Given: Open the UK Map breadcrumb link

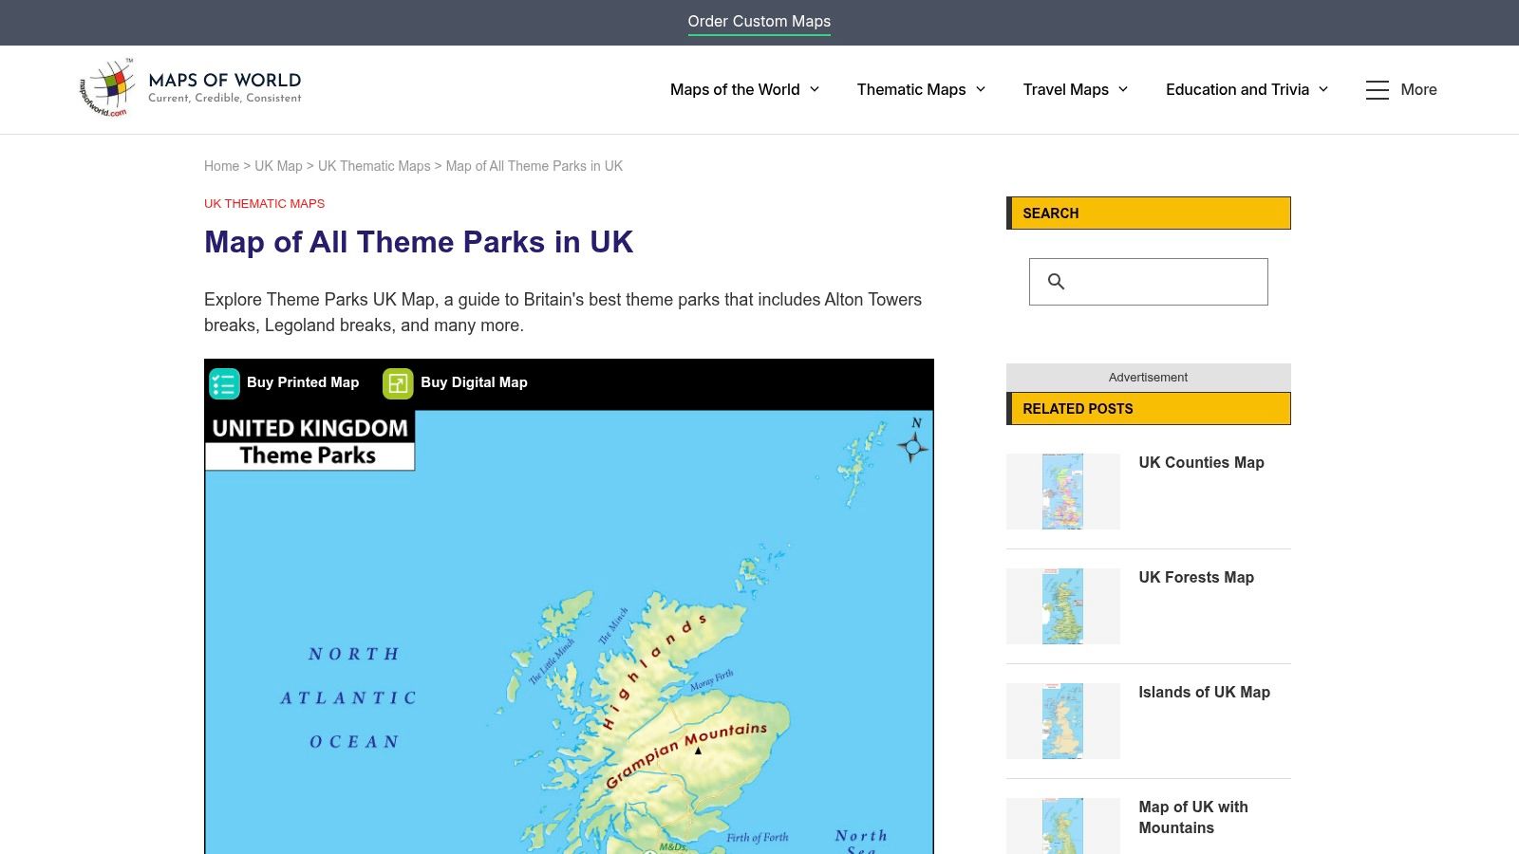Looking at the screenshot, I should click(x=278, y=166).
